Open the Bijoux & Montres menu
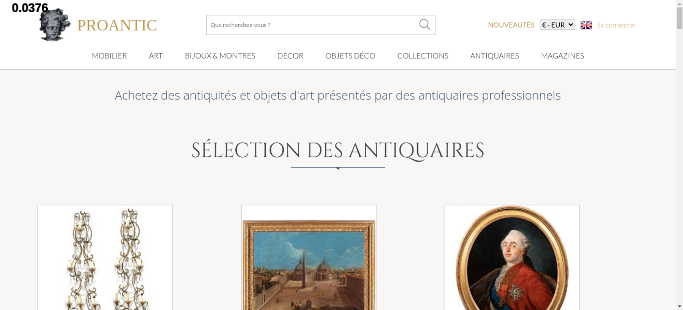This screenshot has height=310, width=683. [220, 56]
